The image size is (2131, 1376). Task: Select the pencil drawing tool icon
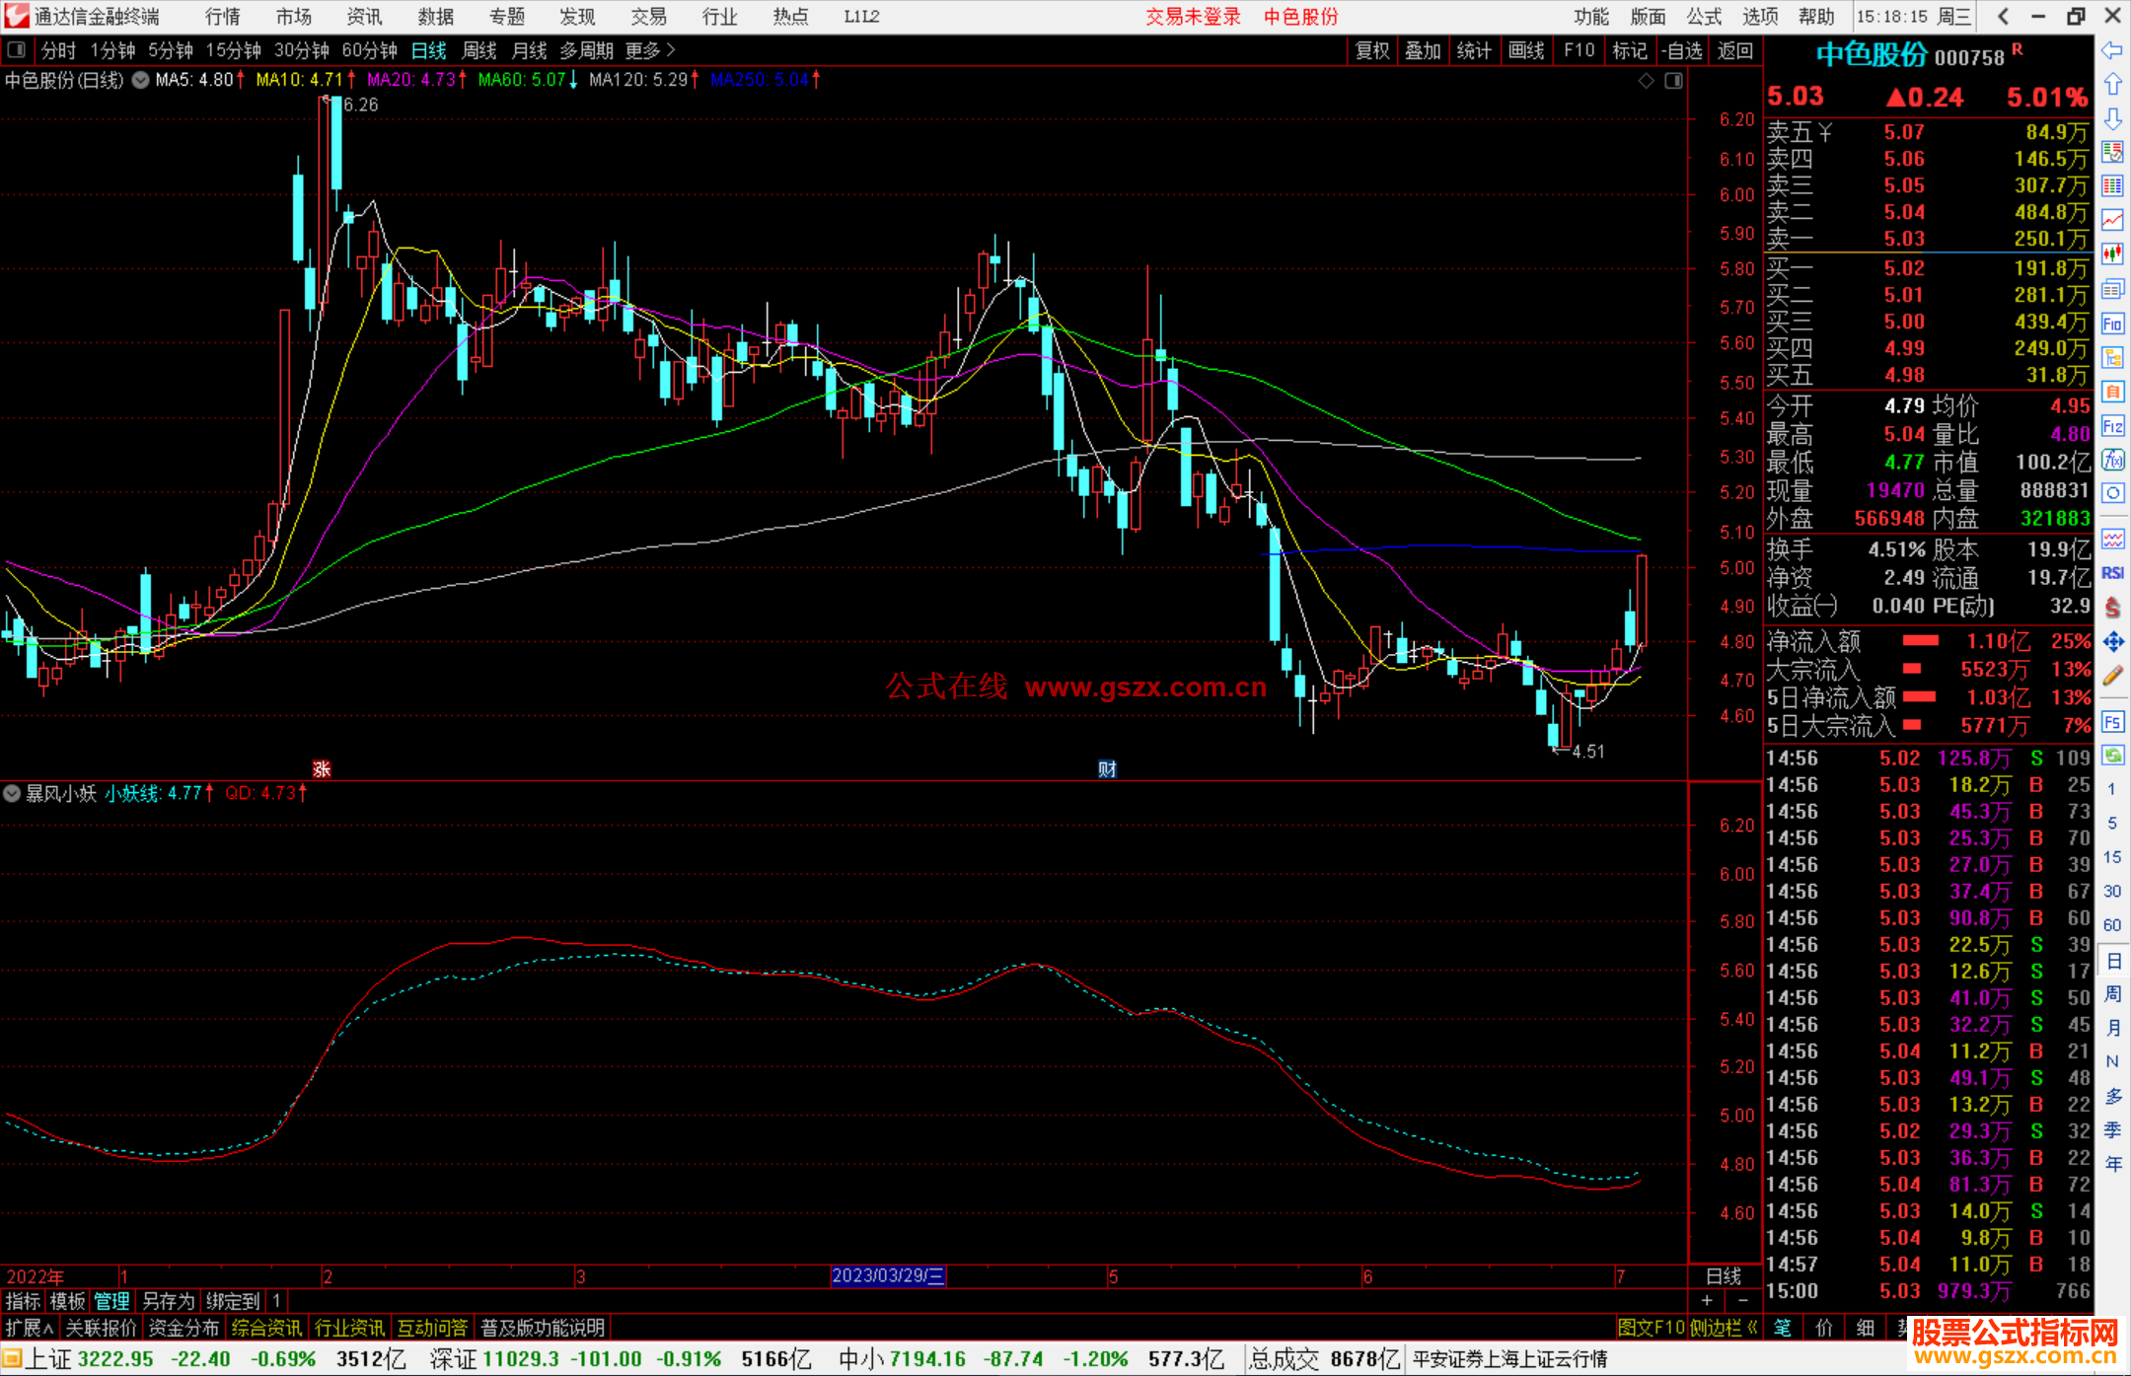click(x=2112, y=676)
